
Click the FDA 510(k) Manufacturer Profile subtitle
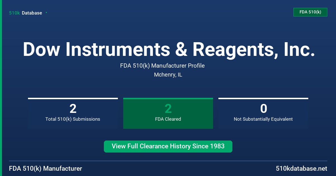pyautogui.click(x=162, y=66)
